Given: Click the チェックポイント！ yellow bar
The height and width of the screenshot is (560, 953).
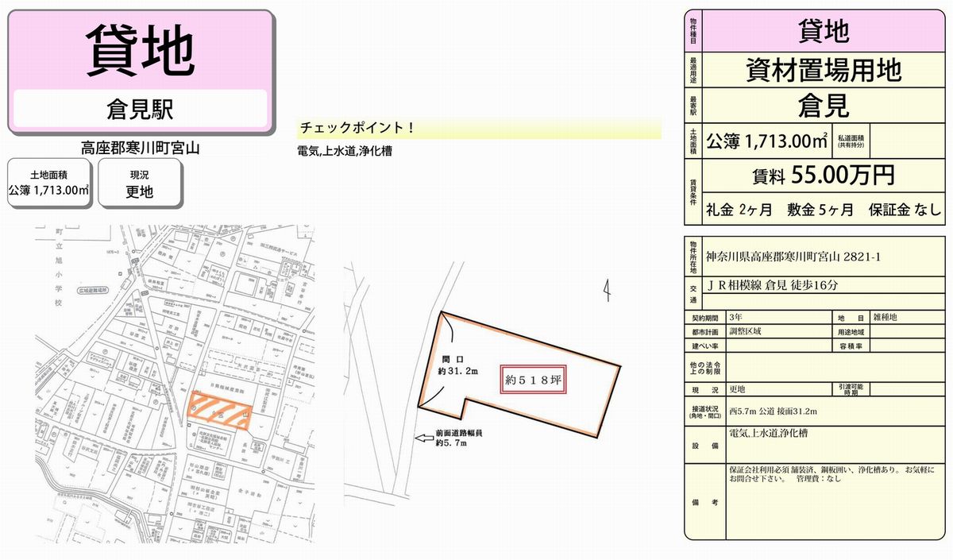Looking at the screenshot, I should (x=478, y=129).
